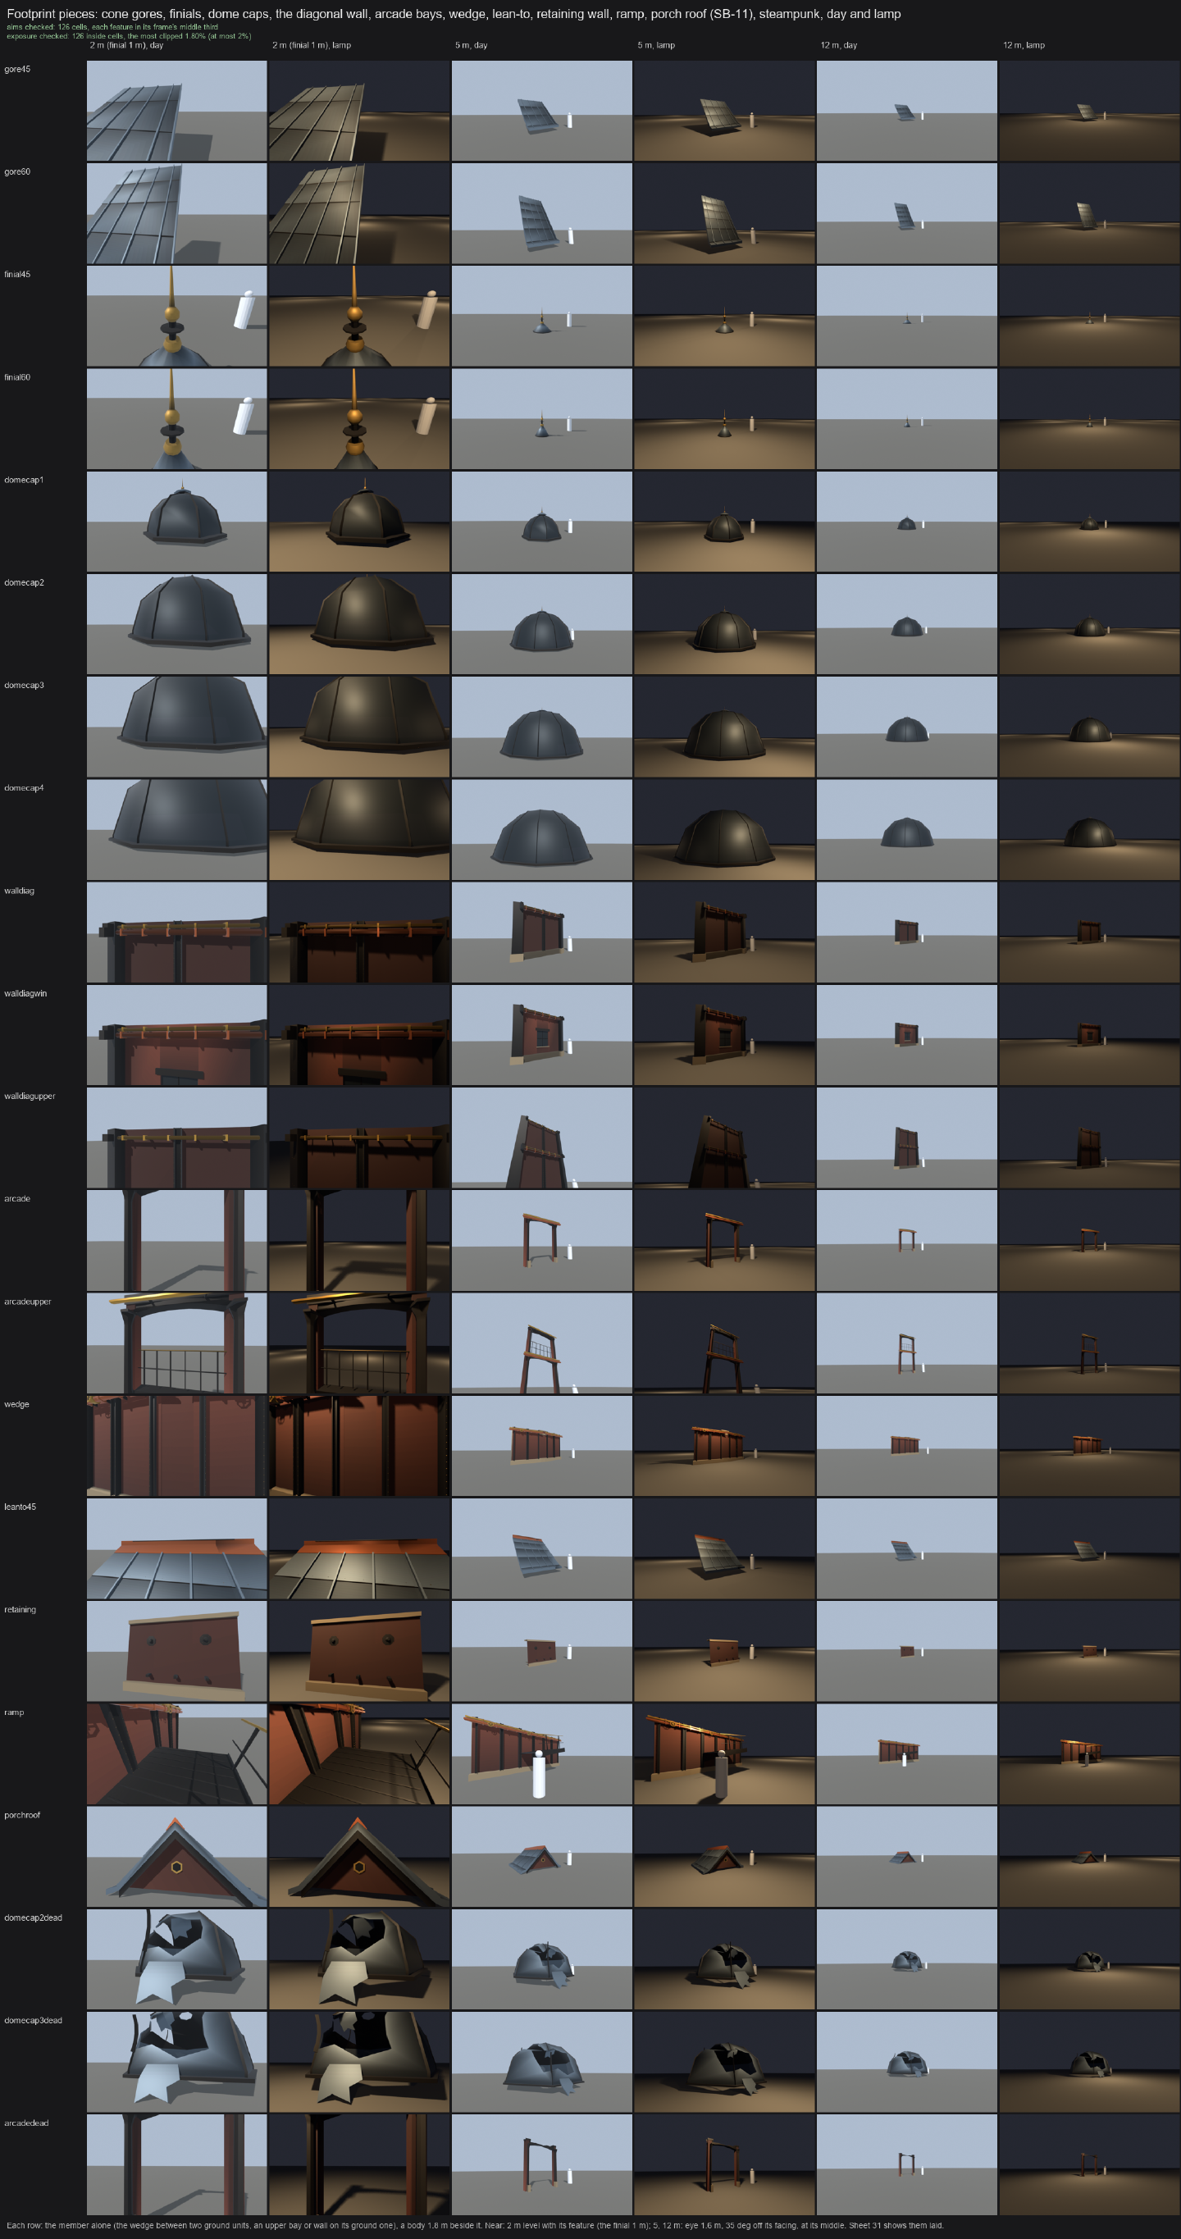Select the "porchroof" row label

pos(21,1815)
